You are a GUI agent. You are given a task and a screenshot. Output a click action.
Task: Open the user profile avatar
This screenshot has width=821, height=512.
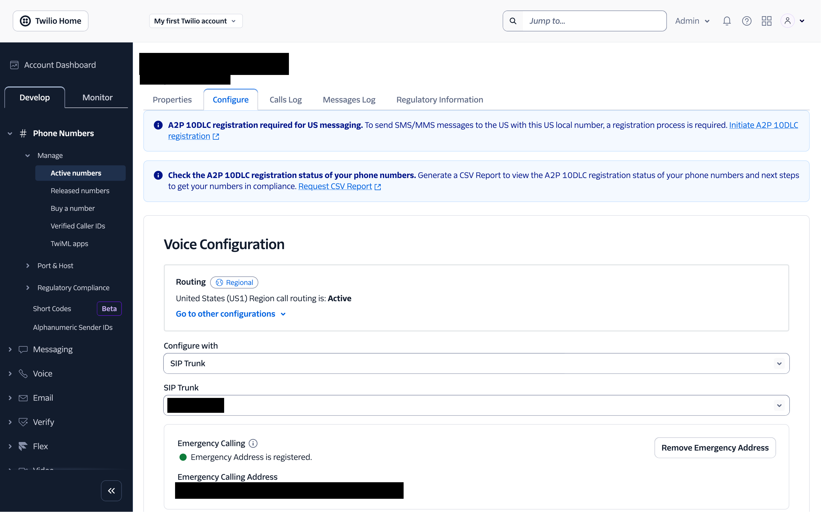point(787,21)
